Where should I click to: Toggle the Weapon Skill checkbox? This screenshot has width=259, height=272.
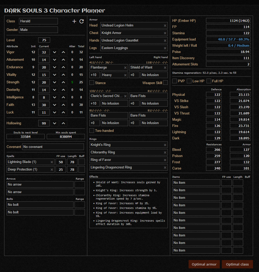coord(165,83)
